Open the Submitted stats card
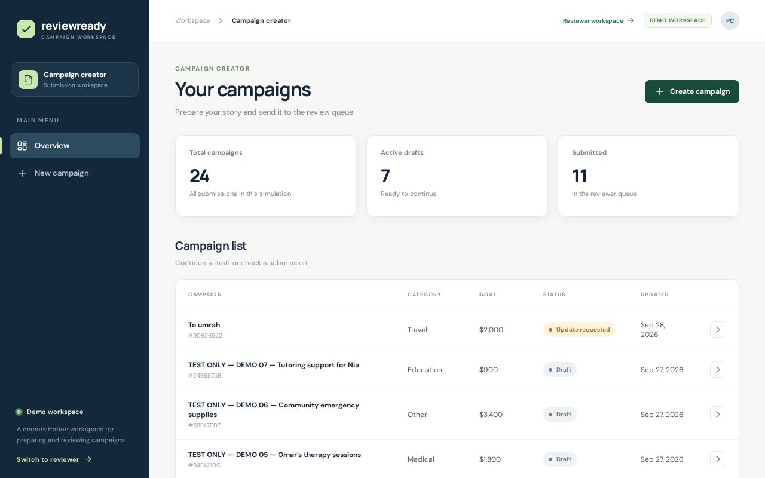This screenshot has width=765, height=478. [648, 176]
